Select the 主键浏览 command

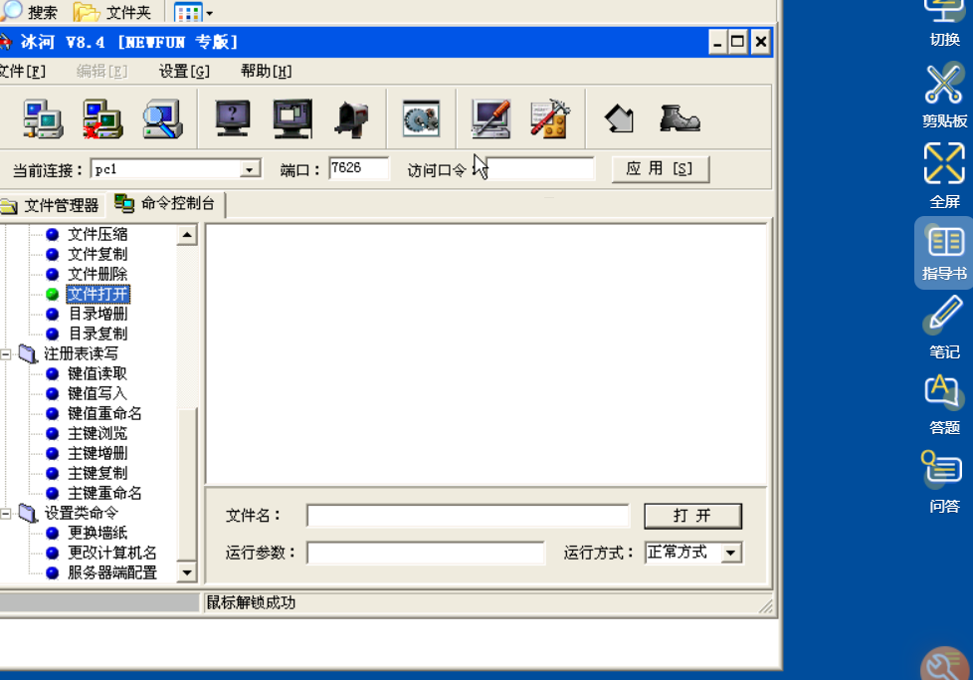pos(97,433)
